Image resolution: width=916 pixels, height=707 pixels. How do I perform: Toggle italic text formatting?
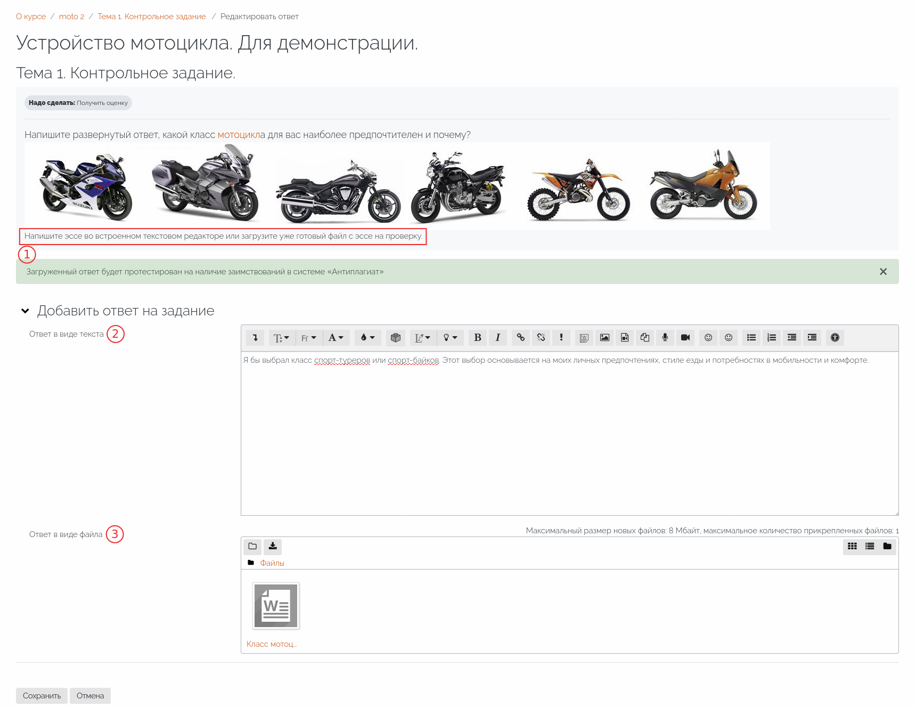coord(497,338)
